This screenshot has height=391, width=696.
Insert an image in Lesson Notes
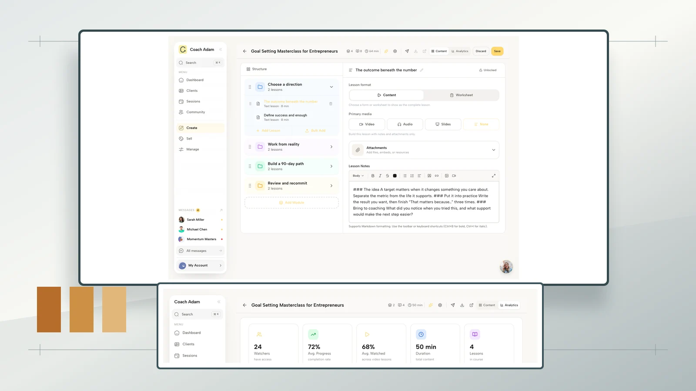[447, 176]
